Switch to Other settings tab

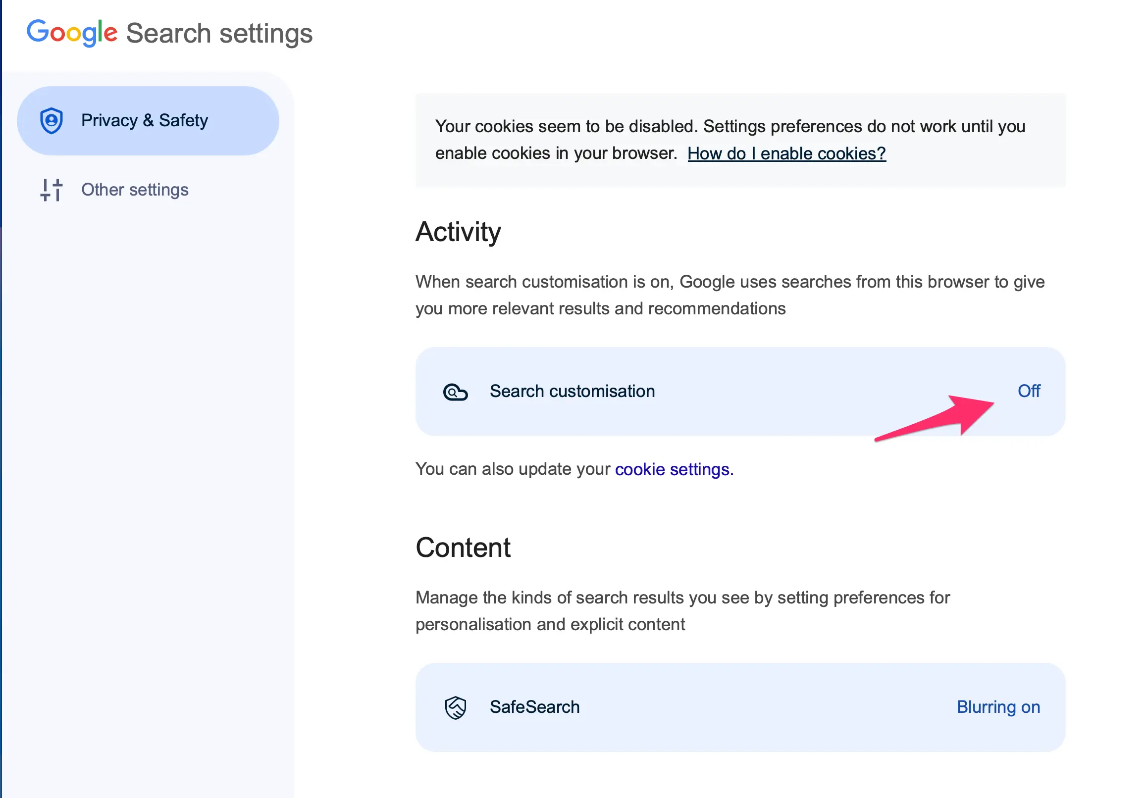135,190
